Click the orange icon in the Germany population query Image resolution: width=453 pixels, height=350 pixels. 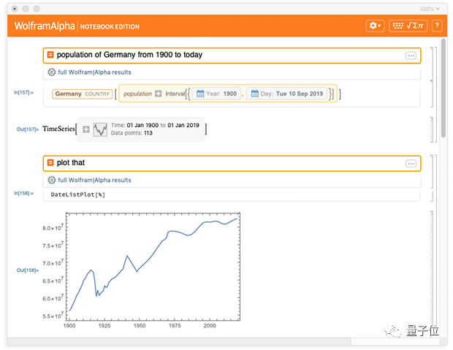[50, 55]
